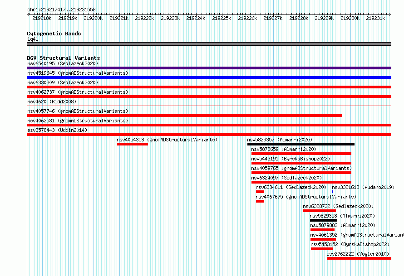This screenshot has width=404, height=276.
Task: Select the gray 1q41 cytogenetic band bar
Action: click(x=209, y=44)
